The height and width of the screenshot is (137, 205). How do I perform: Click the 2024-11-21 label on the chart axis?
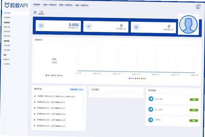[x=195, y=75]
